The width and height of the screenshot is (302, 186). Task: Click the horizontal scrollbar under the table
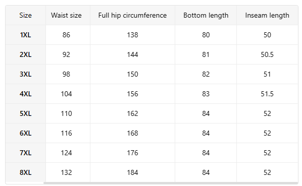click(171, 183)
